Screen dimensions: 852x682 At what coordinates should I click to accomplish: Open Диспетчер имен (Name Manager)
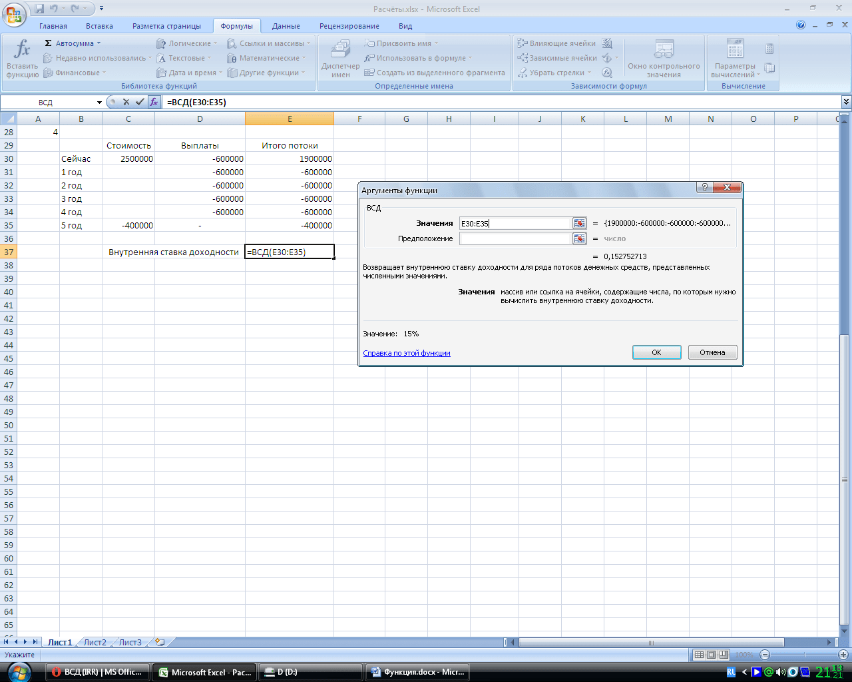tap(340, 59)
